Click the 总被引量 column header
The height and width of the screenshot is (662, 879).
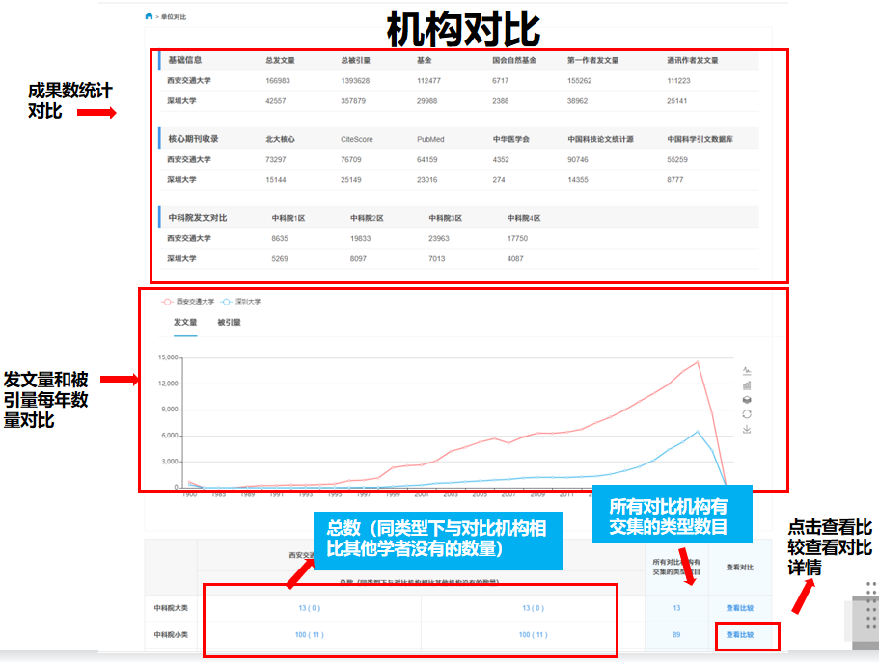(355, 61)
